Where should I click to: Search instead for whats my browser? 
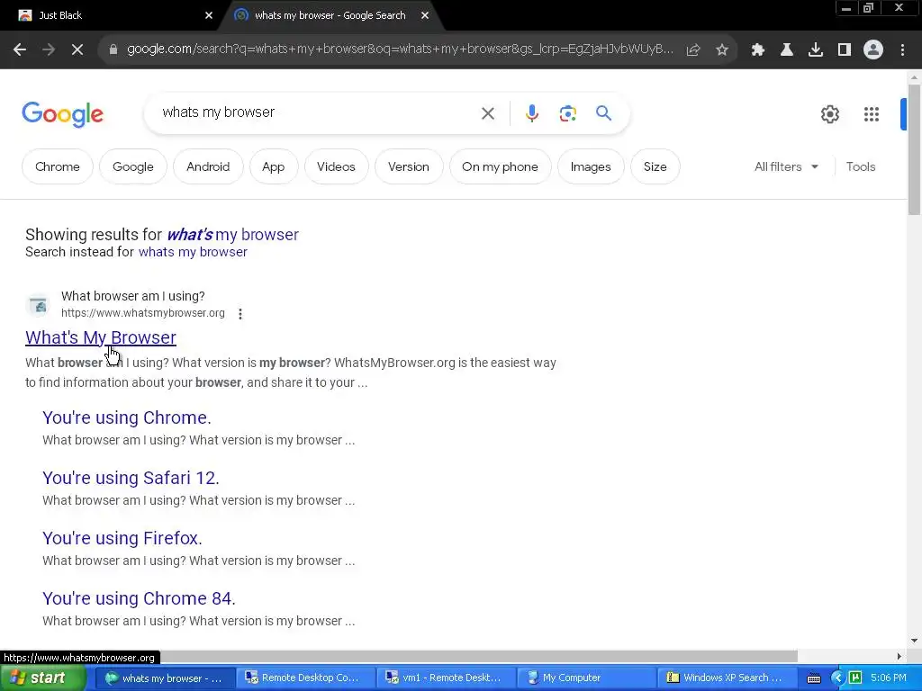coord(193,252)
